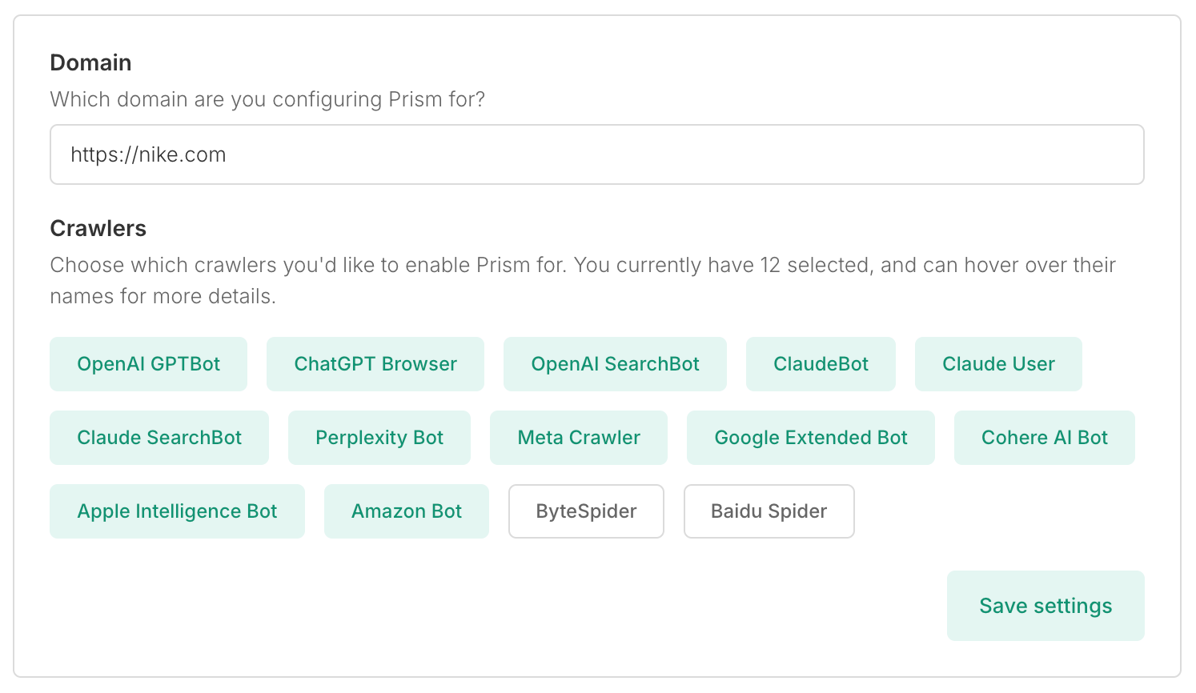Screen dimensions: 1196x693
Task: Disable the Perplexity Bot crawler
Action: tap(379, 438)
